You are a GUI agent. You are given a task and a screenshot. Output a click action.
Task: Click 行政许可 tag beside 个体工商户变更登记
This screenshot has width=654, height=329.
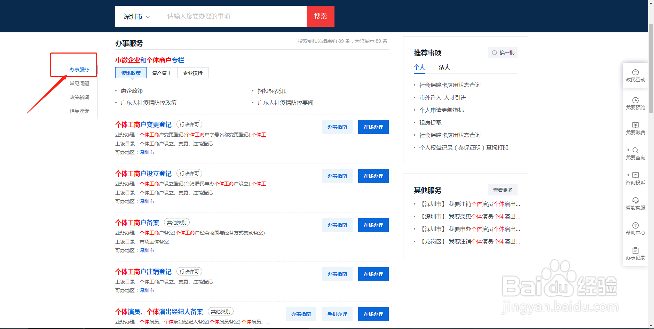[x=189, y=125]
